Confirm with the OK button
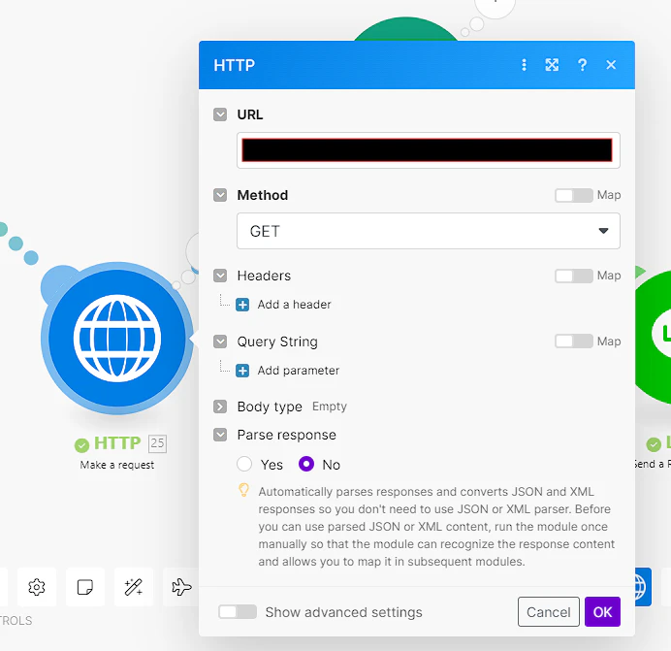 click(x=602, y=612)
